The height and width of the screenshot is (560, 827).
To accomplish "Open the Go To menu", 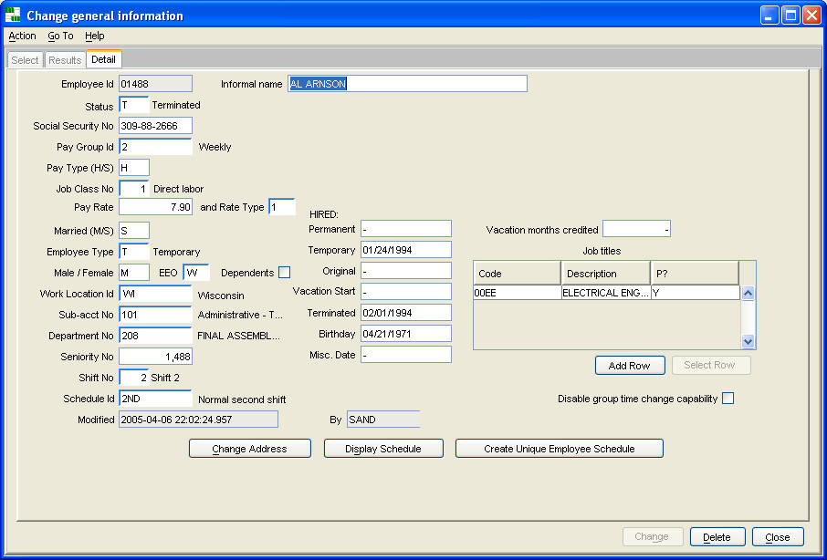I will pyautogui.click(x=60, y=36).
